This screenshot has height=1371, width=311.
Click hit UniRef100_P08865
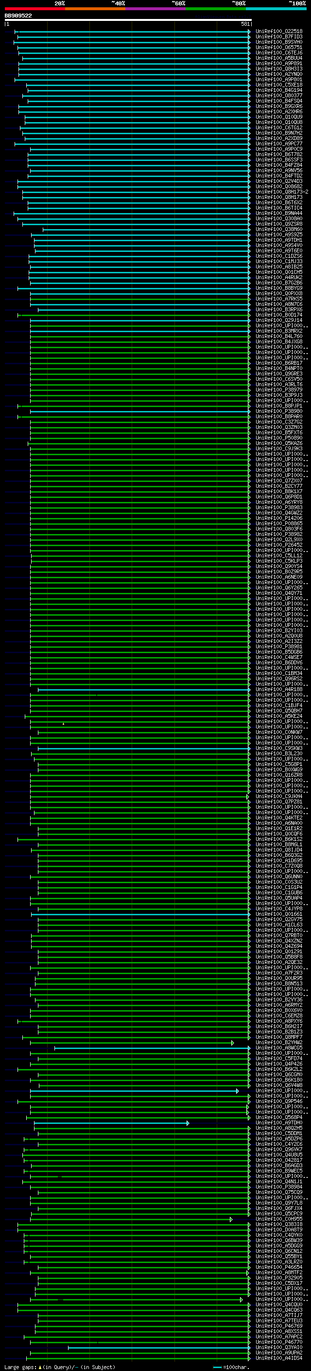tap(278, 524)
